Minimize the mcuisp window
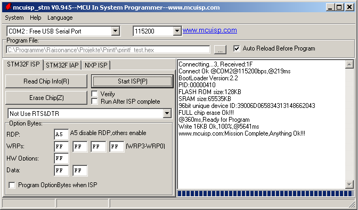Viewport: 358px width, 210px height. coord(330,7)
